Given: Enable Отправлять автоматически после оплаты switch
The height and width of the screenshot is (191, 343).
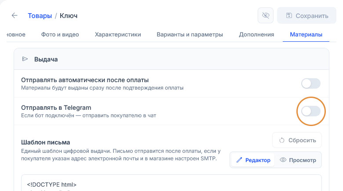Looking at the screenshot, I should 311,83.
